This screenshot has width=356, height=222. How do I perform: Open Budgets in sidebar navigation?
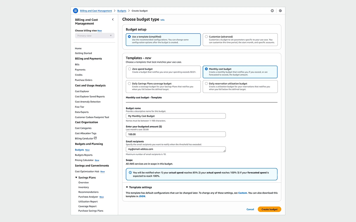(x=80, y=150)
